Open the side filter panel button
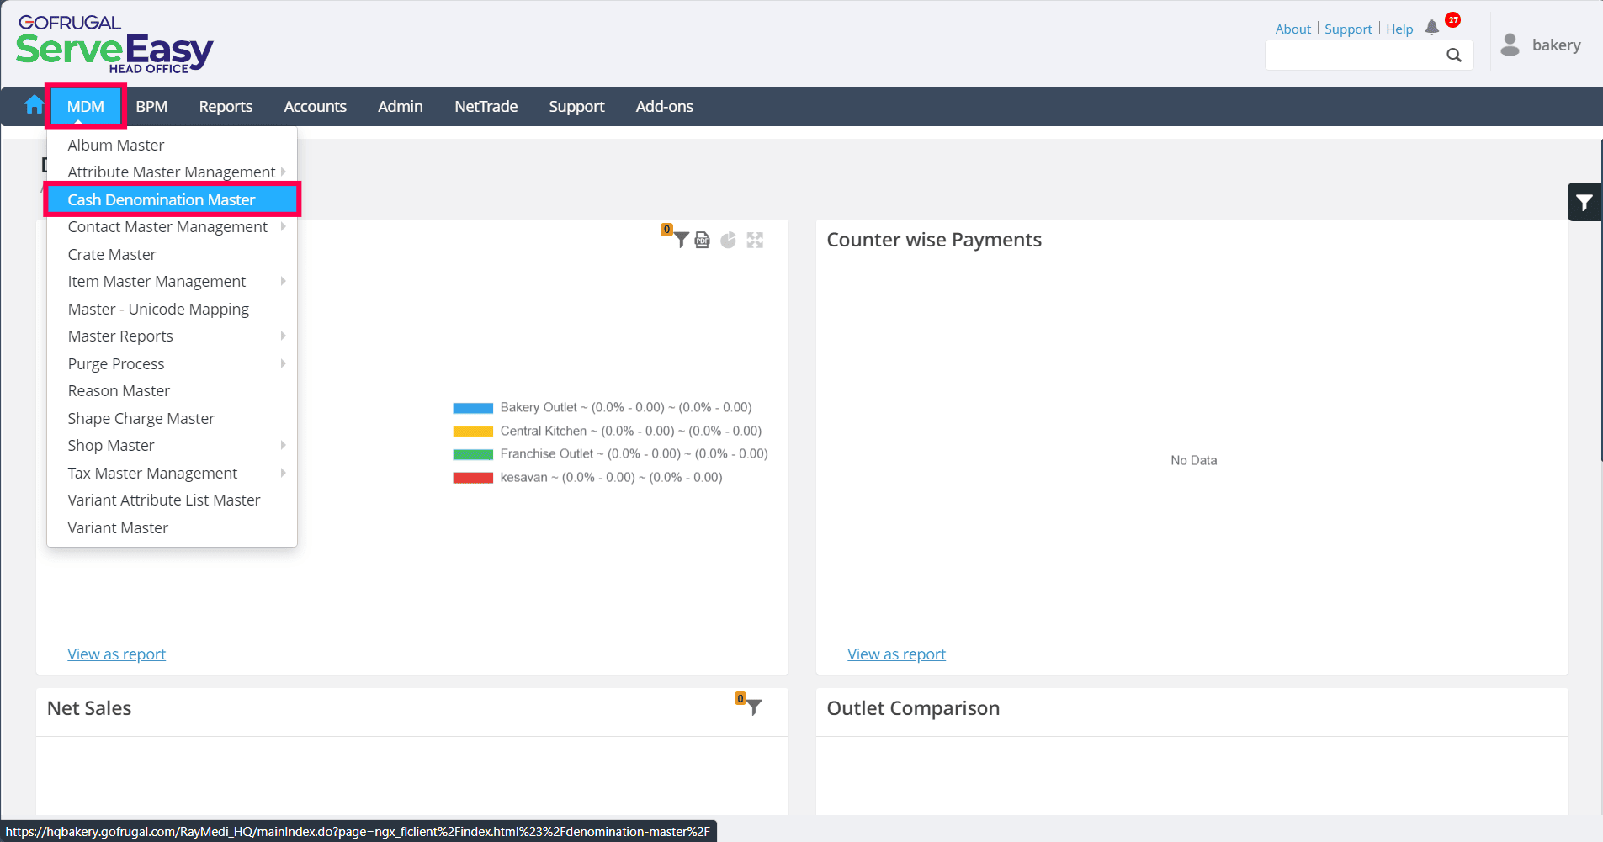The height and width of the screenshot is (842, 1603). click(1584, 202)
